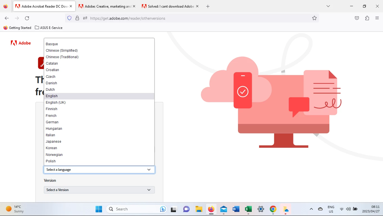383x216 pixels.
Task: Select Korean language option
Action: coord(99,148)
